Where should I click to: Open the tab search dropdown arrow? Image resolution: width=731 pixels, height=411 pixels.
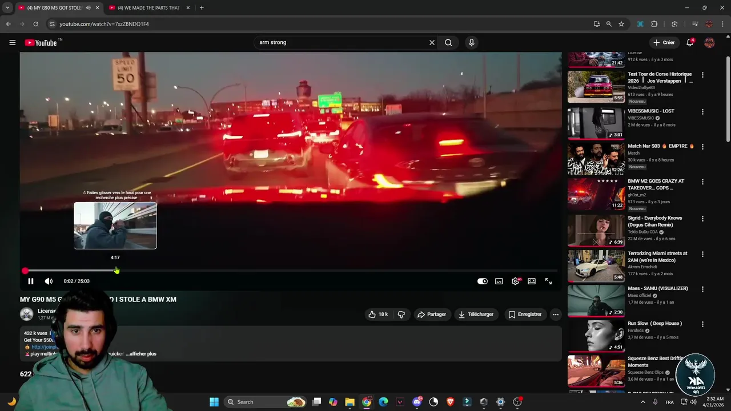point(7,7)
